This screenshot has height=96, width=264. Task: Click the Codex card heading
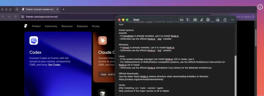tap(35, 52)
